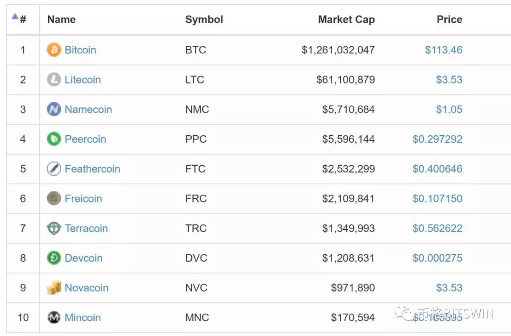Click the Novacoin gold coins icon
Screen dimensions: 511x336
[54, 288]
